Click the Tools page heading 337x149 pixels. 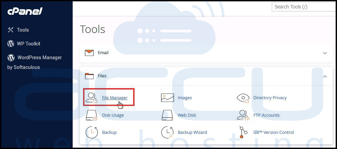pyautogui.click(x=92, y=29)
